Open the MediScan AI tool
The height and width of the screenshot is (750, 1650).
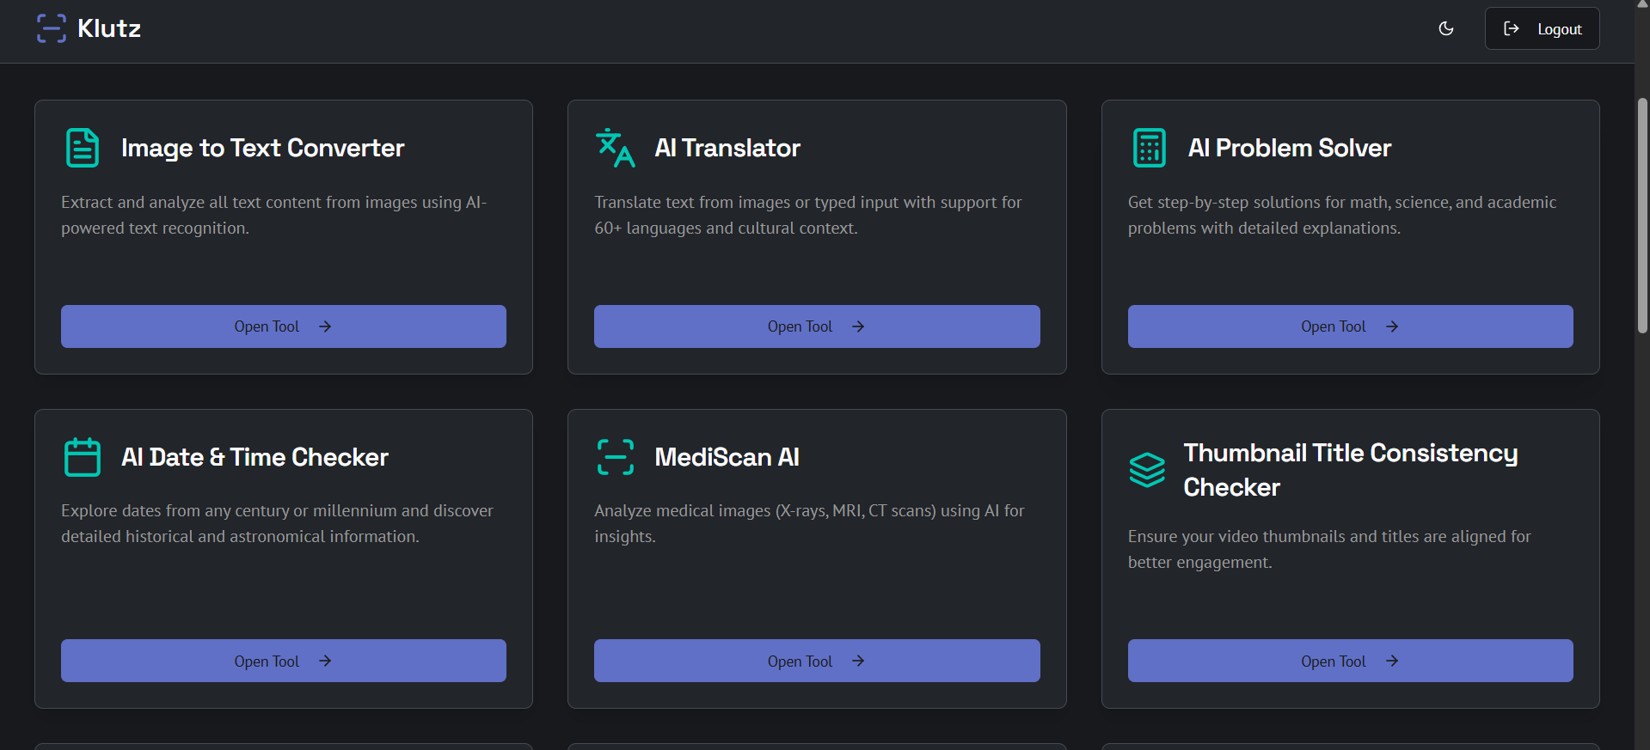[x=817, y=661]
